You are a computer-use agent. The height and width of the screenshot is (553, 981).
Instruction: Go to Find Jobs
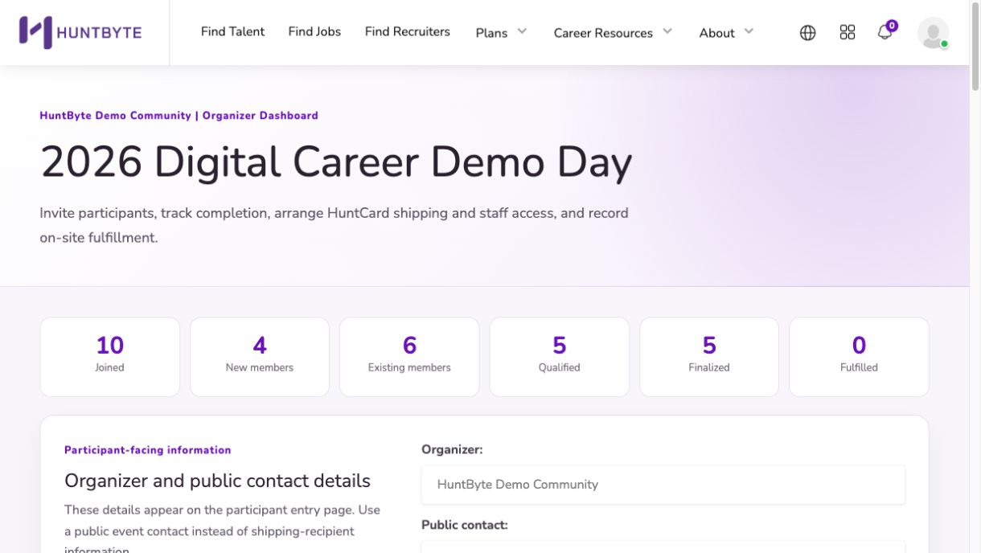coord(314,31)
